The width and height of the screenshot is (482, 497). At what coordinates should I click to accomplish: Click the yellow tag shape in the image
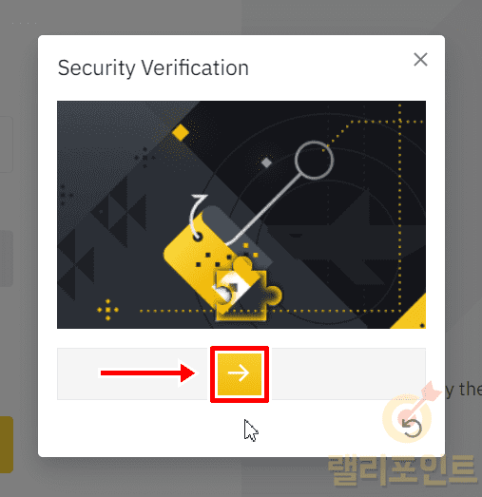(202, 260)
